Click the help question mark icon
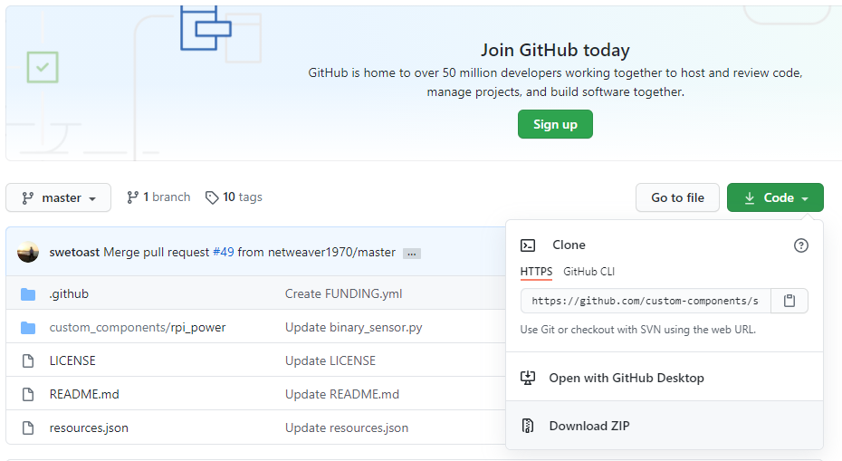 pos(800,245)
